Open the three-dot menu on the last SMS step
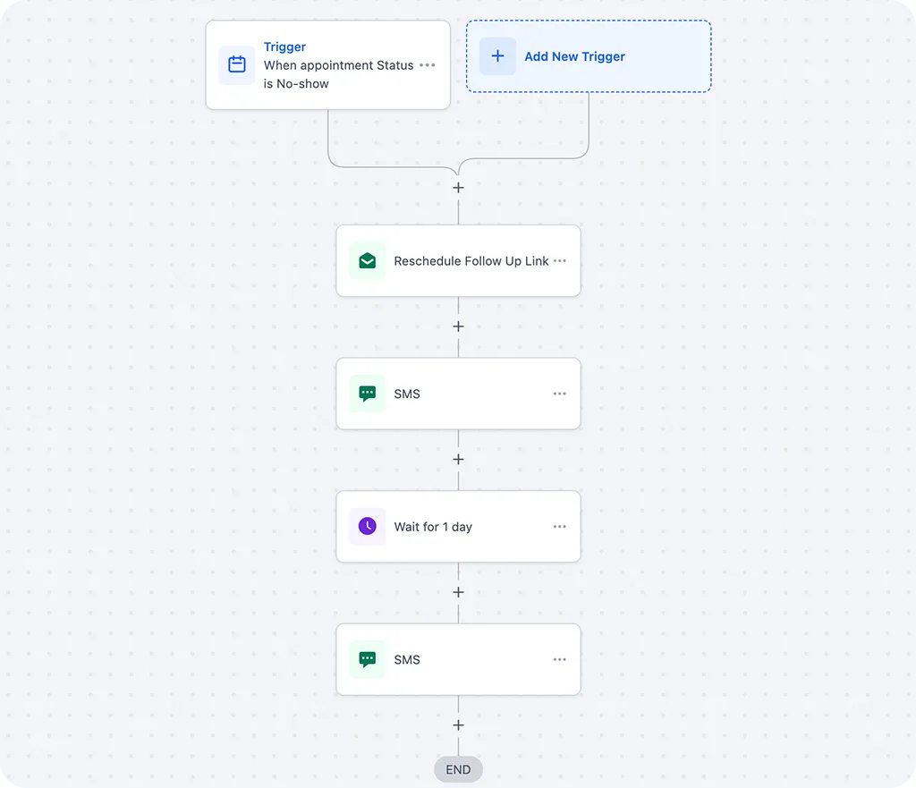The height and width of the screenshot is (788, 916). (x=560, y=659)
